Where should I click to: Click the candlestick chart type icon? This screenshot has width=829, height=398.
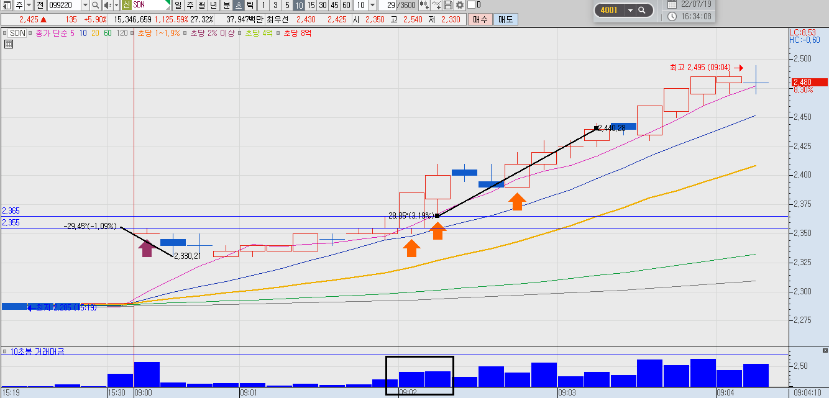(424, 5)
